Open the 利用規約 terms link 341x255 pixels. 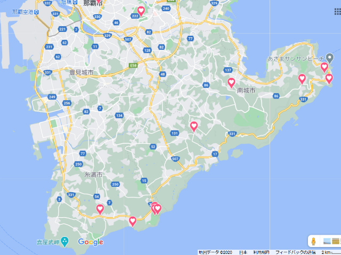261,252
